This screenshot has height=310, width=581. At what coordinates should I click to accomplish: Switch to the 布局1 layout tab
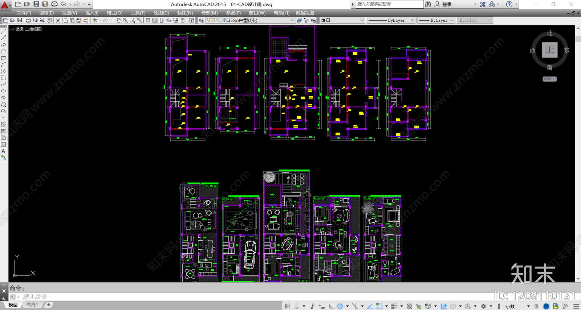tap(32, 305)
